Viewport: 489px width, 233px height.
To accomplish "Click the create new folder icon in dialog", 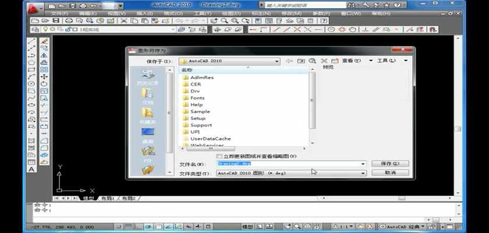I will coord(335,61).
